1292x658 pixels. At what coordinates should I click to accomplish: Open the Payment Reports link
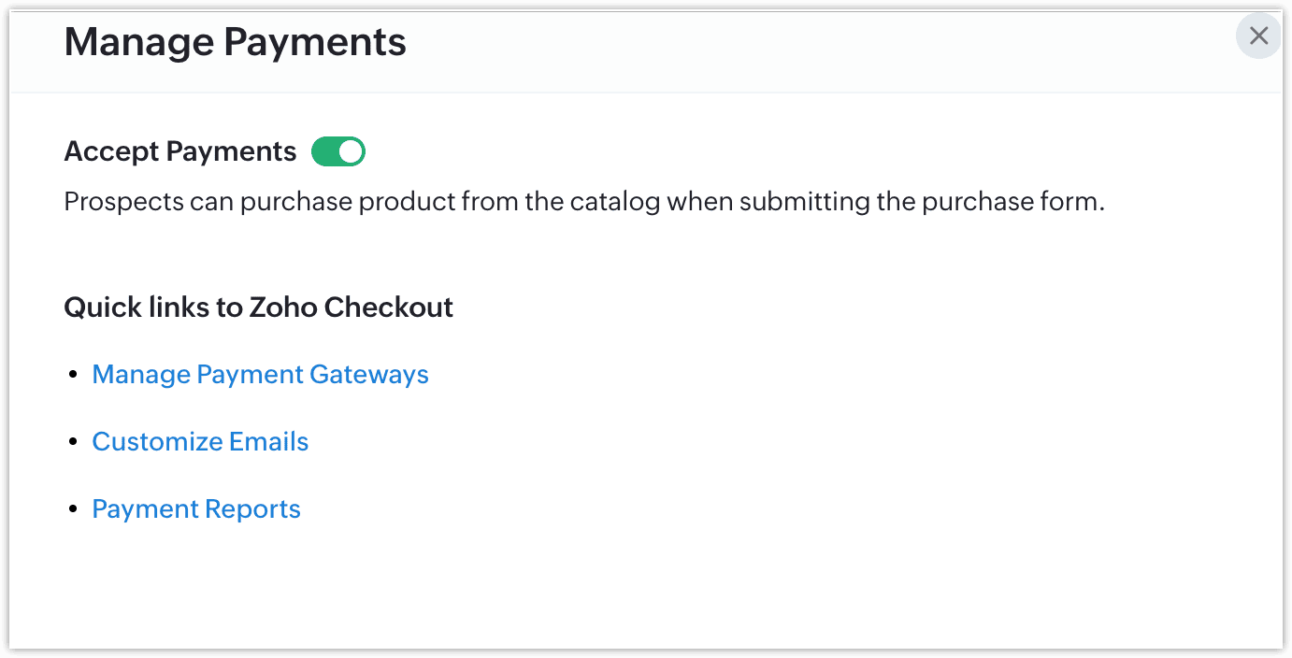coord(196,509)
